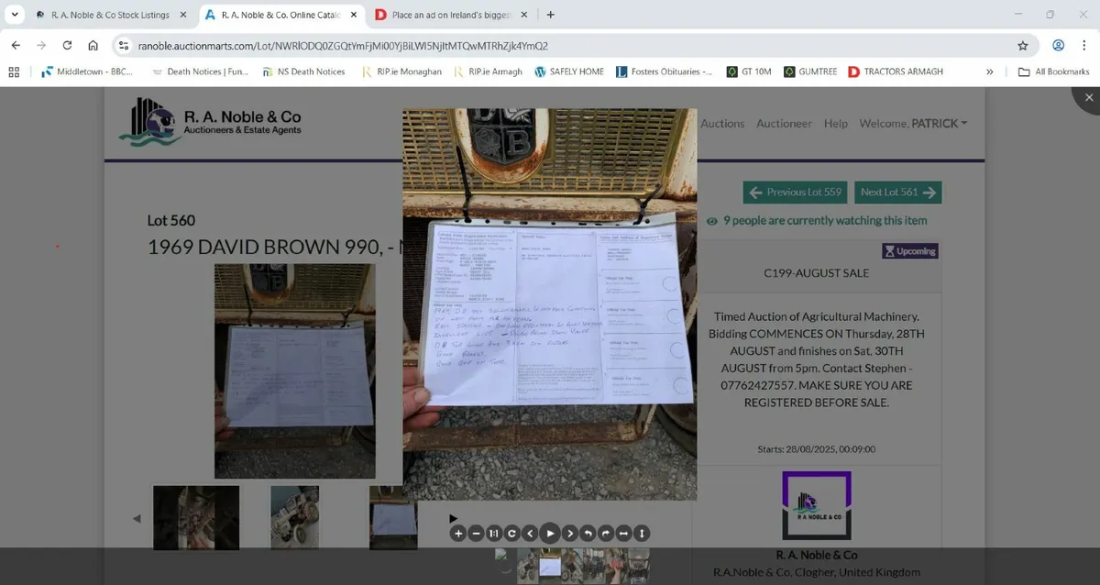The image size is (1100, 585).
Task: Click the 'Lot 560' heading text
Action: (x=171, y=220)
